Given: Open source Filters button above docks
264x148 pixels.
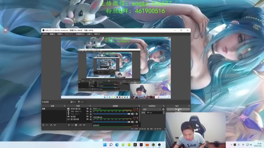Looking at the screenshot, I should pos(81,102).
